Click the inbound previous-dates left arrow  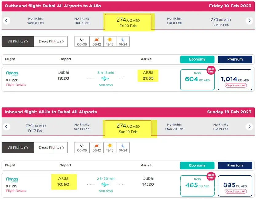pos(6,127)
